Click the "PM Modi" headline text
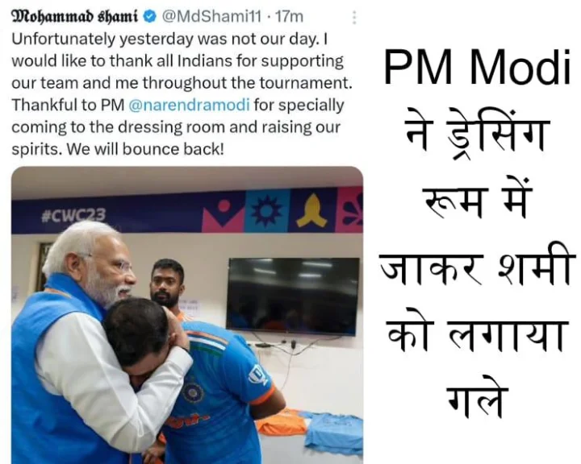 pos(477,68)
